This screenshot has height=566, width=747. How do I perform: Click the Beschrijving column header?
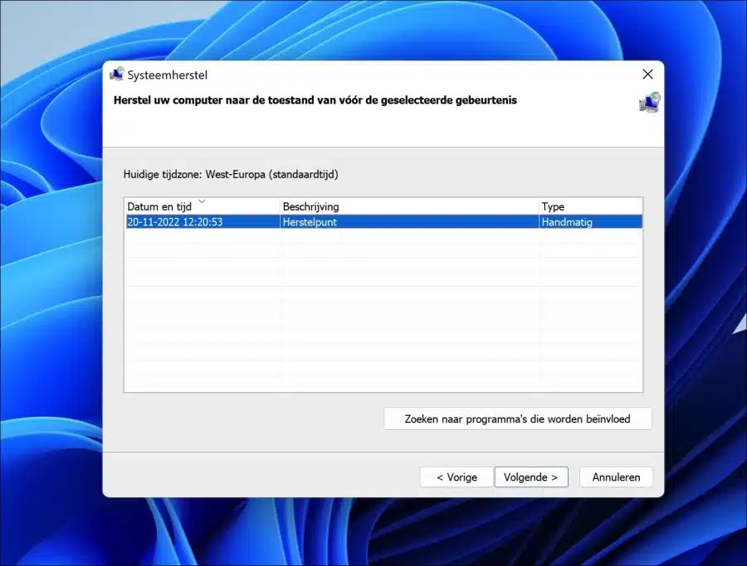point(409,206)
